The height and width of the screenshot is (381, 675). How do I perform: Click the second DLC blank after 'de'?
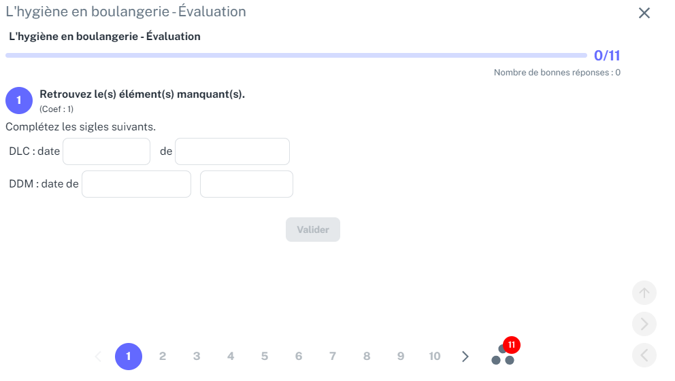[x=232, y=151]
